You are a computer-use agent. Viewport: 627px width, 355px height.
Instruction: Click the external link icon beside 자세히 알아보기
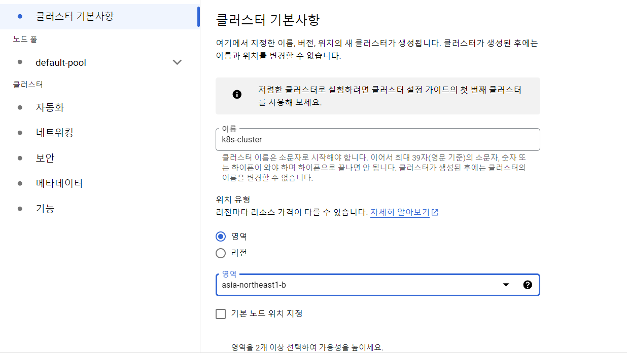[435, 213]
